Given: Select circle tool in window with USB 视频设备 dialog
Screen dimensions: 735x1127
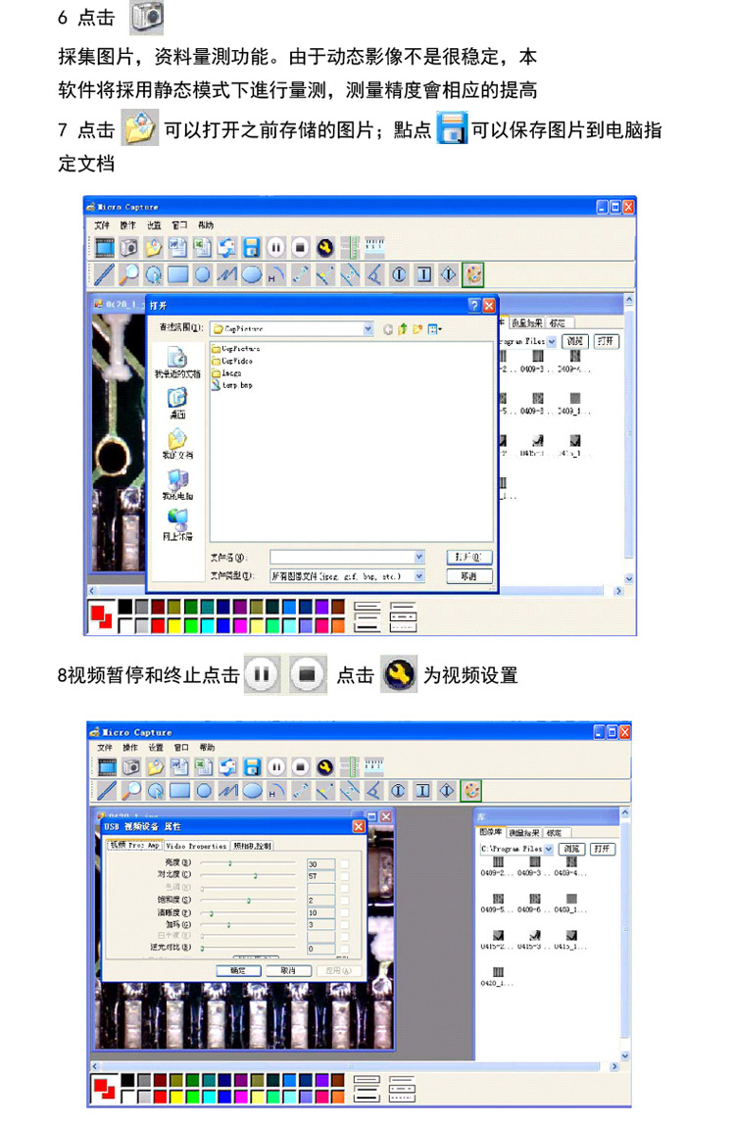Looking at the screenshot, I should 204,791.
